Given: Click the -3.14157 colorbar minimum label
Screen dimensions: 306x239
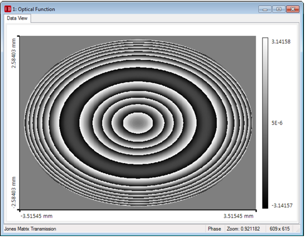Looking at the screenshot, I should [x=282, y=205].
